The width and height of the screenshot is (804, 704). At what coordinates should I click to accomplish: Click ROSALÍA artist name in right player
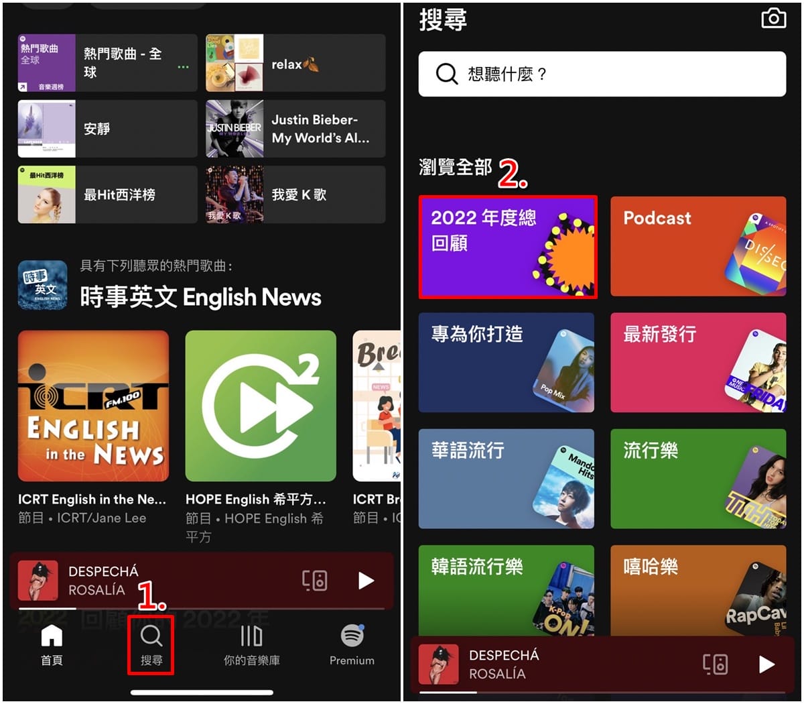click(x=497, y=674)
